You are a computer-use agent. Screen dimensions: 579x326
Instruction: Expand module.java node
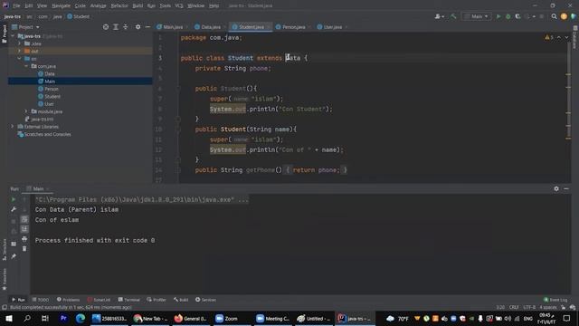26,111
